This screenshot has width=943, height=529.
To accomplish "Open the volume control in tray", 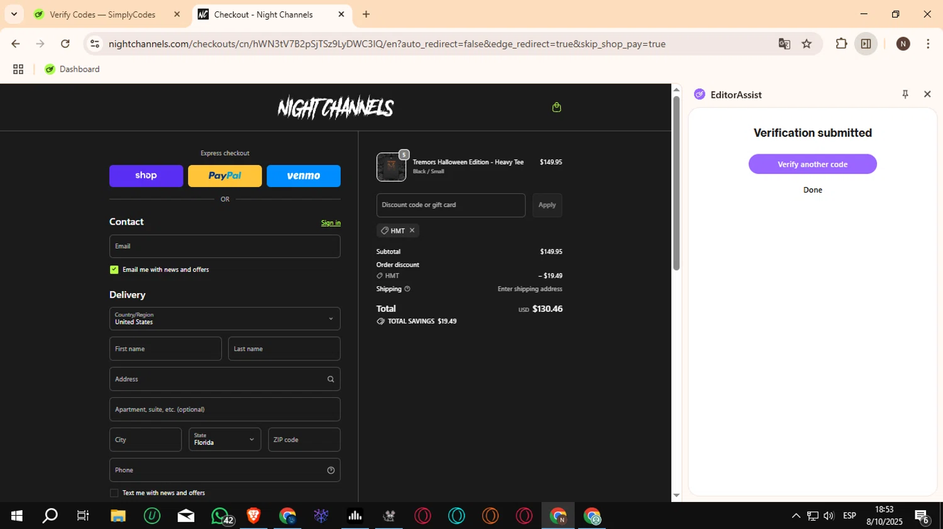I will pyautogui.click(x=829, y=516).
